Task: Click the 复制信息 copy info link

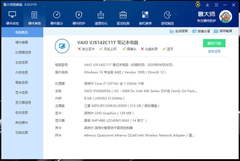Action: [x=214, y=51]
